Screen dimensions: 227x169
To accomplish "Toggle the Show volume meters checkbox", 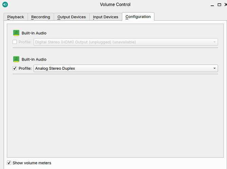I will coord(9,163).
